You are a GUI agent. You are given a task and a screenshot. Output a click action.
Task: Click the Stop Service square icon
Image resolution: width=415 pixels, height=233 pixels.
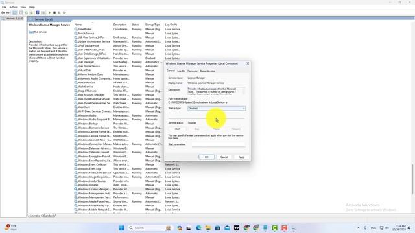pyautogui.click(x=54, y=13)
